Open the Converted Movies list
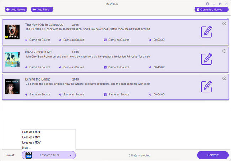This screenshot has width=231, height=161. coord(211,10)
